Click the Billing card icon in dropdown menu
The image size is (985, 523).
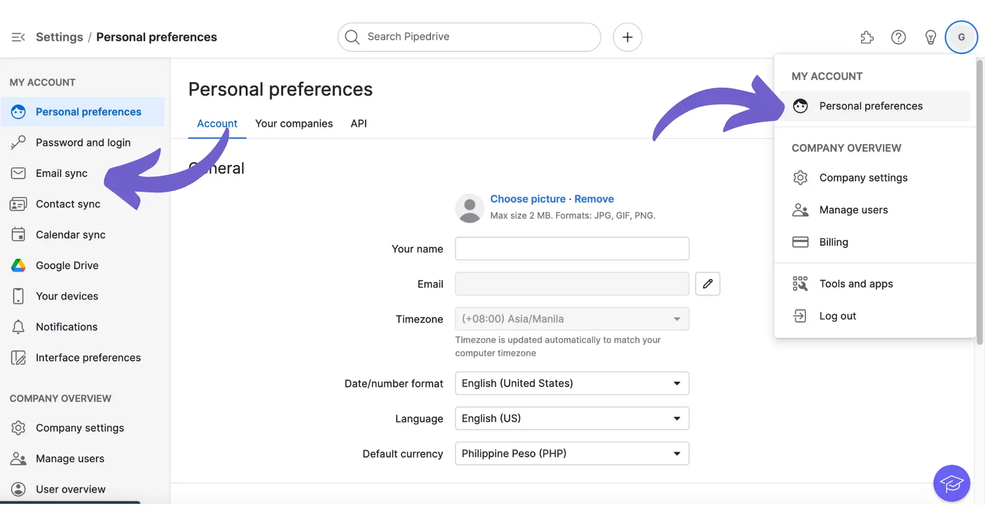[x=800, y=242]
